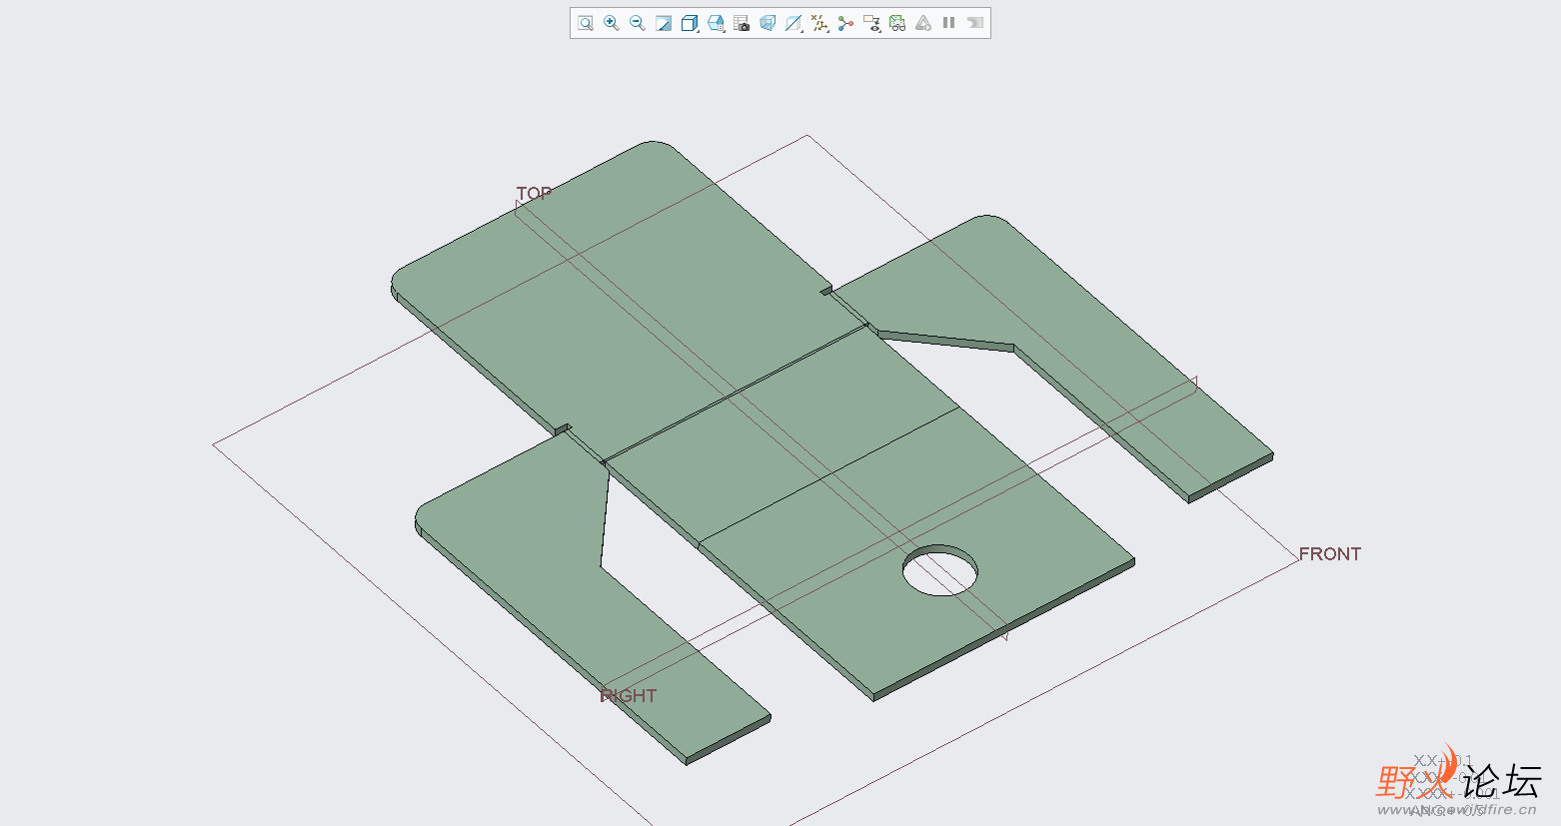
Task: Click the green icon with glasses
Action: click(x=897, y=23)
